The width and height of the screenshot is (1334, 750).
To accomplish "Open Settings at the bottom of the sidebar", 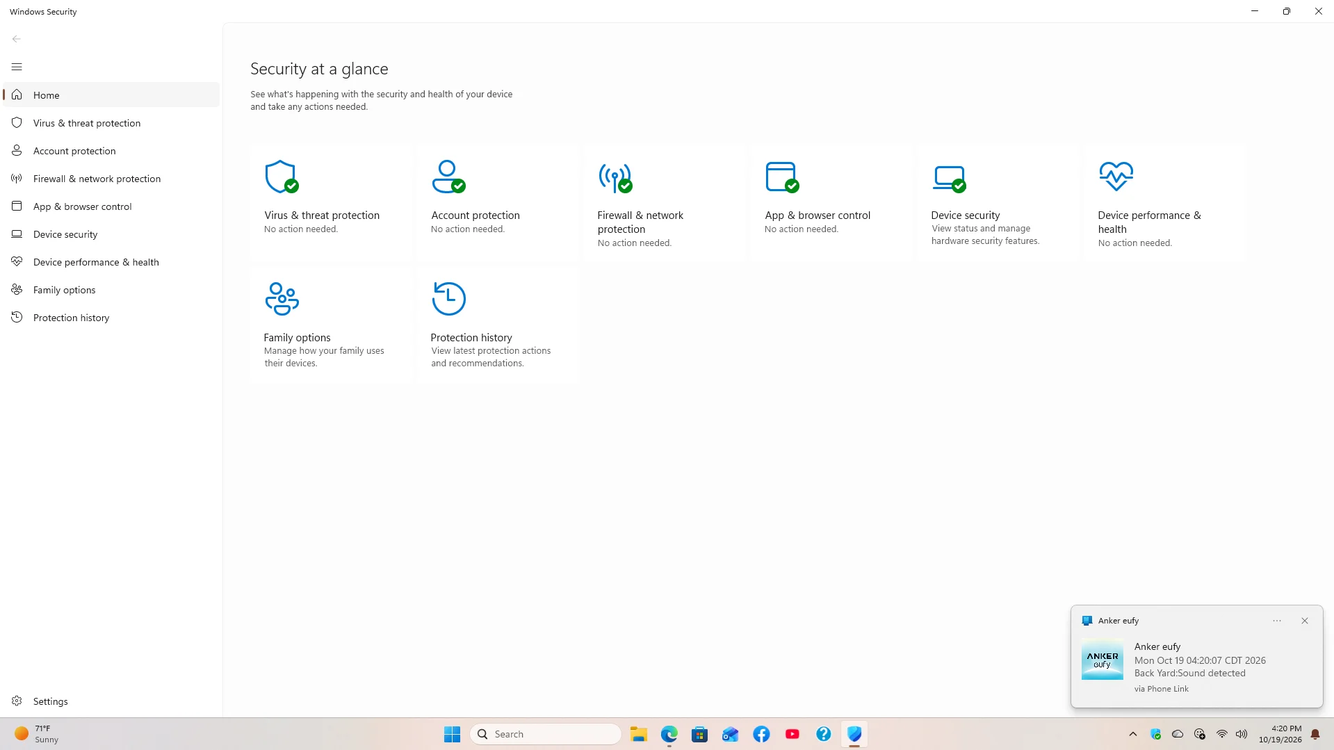I will (111, 701).
